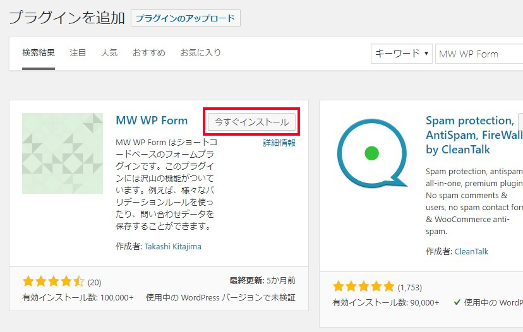Switch to the 注目 tab
This screenshot has height=332, width=523.
(x=78, y=52)
